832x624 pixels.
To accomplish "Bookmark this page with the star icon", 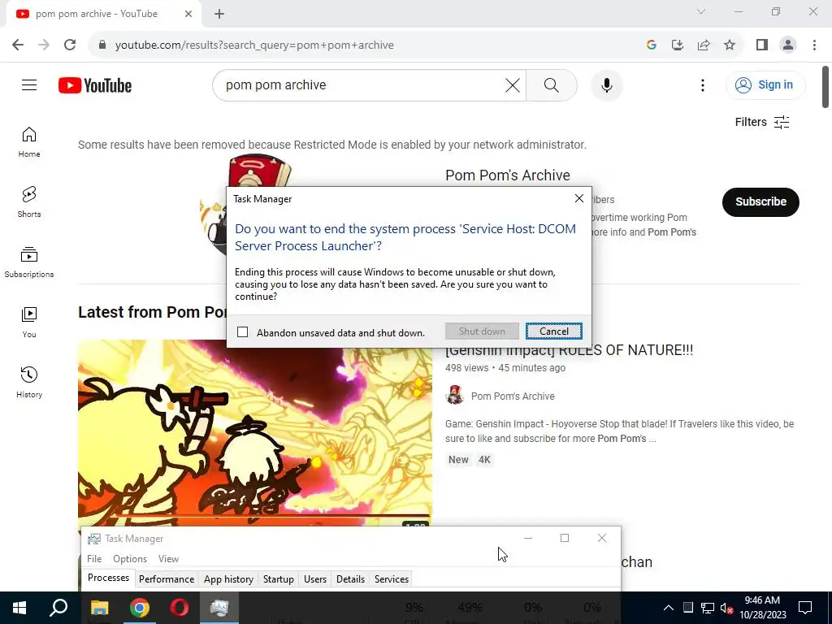I will point(730,45).
